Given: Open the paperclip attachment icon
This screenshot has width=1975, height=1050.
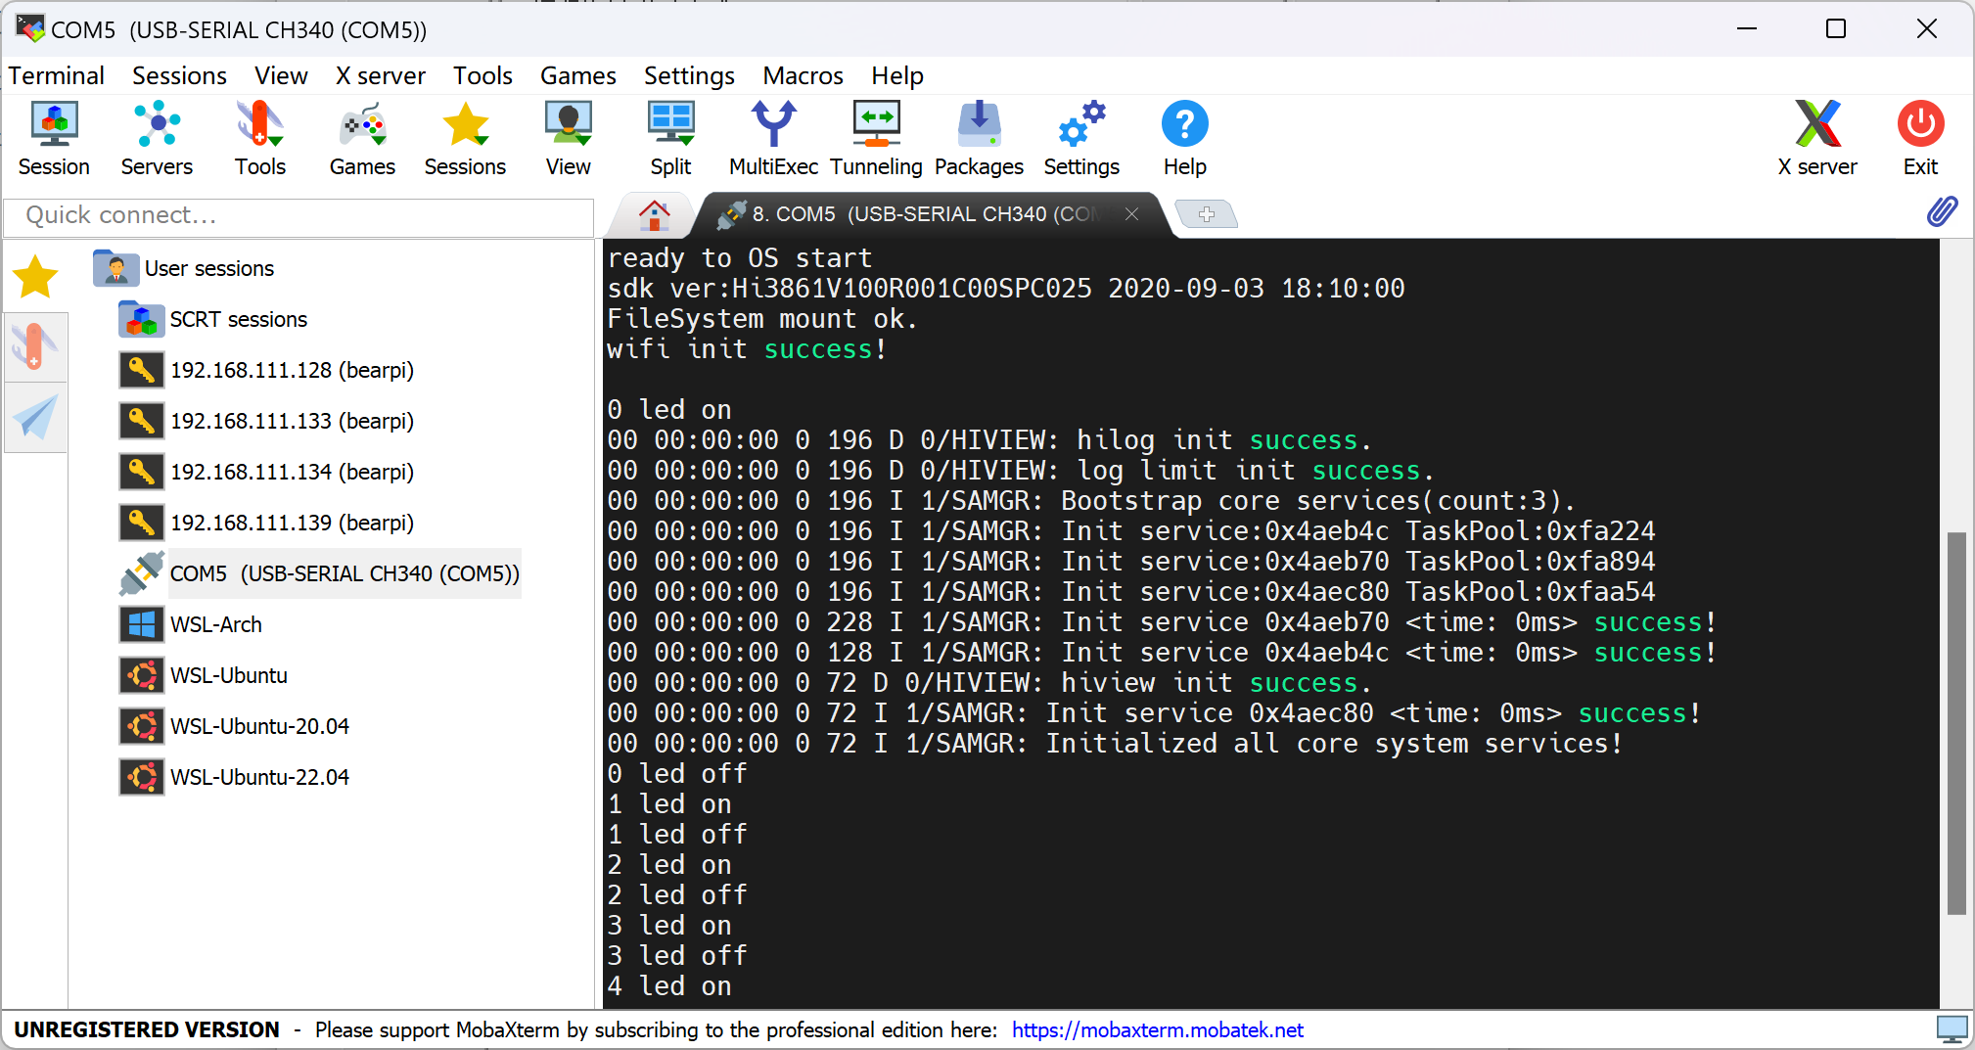Looking at the screenshot, I should point(1942,211).
